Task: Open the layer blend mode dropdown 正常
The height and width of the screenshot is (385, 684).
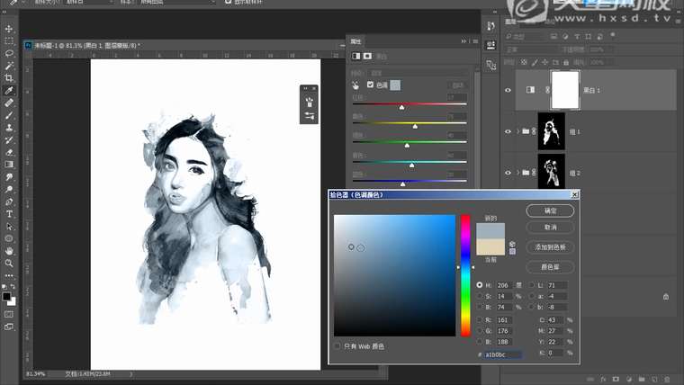Action: (x=531, y=50)
